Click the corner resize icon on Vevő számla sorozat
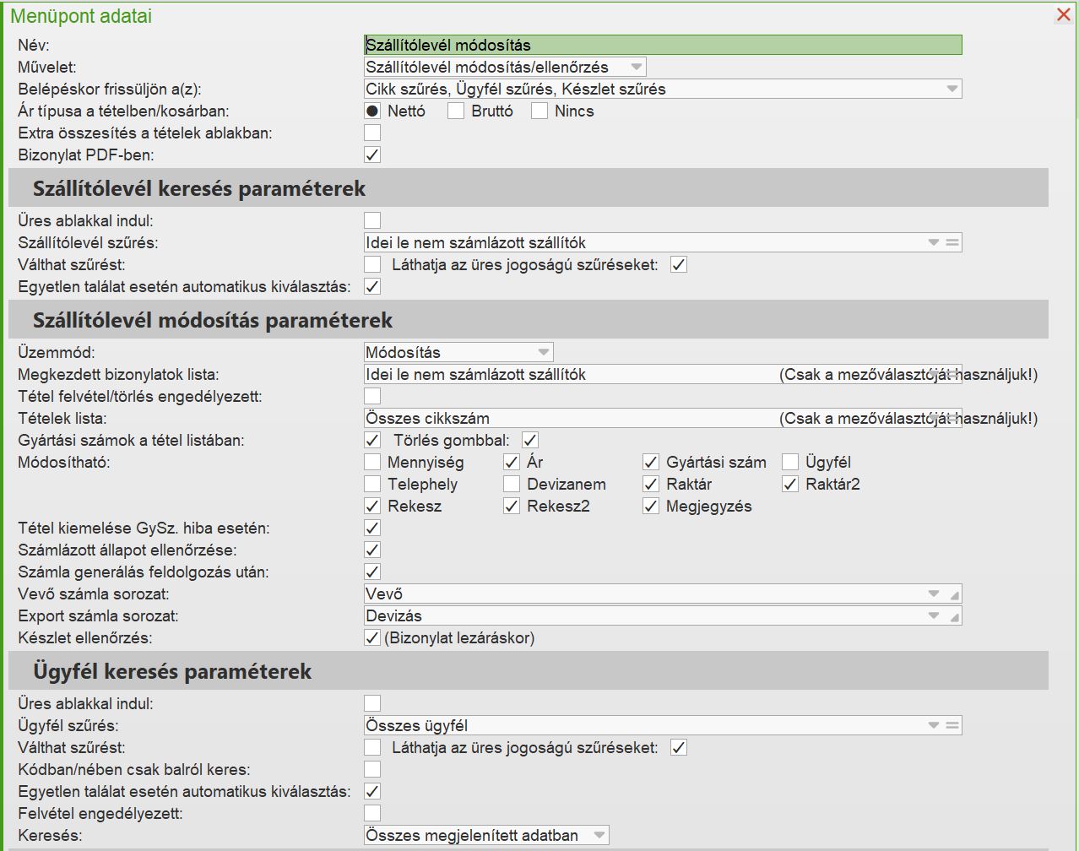 click(x=954, y=595)
